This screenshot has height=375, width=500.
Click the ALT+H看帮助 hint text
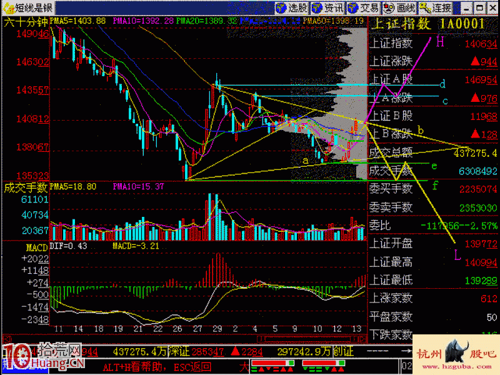click(x=133, y=367)
